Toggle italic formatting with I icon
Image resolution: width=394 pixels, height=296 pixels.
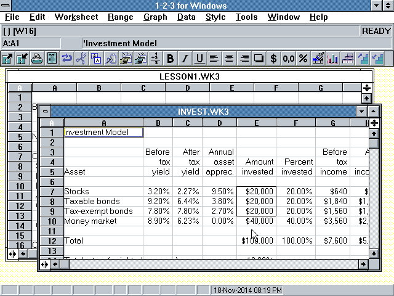click(x=185, y=59)
